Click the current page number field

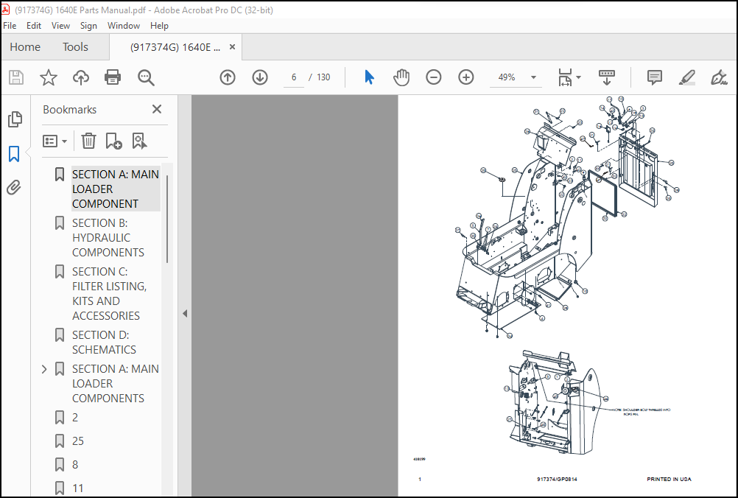point(294,77)
